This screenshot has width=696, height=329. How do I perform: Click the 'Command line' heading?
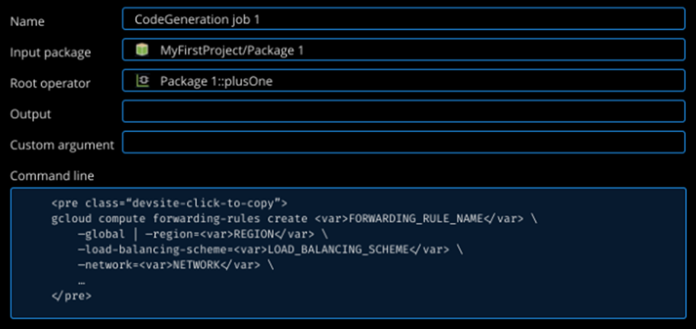(x=52, y=176)
